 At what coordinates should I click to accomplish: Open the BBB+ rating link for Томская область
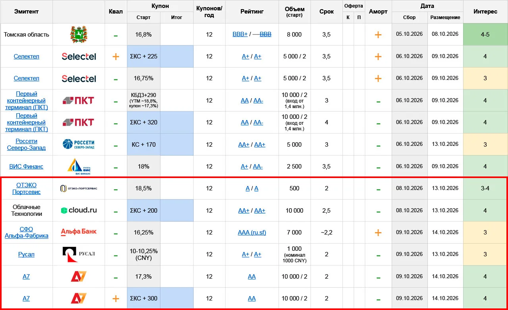pyautogui.click(x=240, y=35)
